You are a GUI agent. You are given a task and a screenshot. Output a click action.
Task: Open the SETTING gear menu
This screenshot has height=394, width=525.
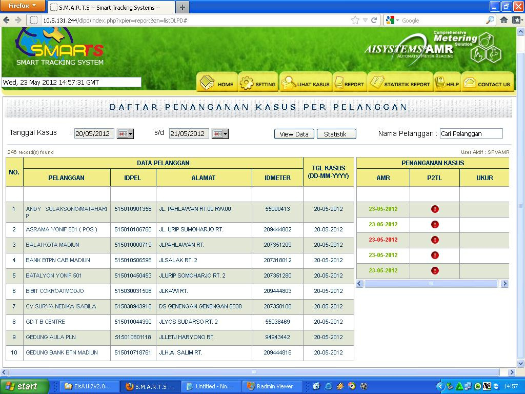[258, 83]
